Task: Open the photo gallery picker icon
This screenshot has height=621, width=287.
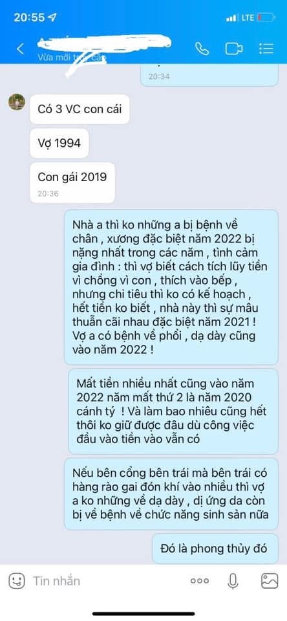Action: [270, 581]
